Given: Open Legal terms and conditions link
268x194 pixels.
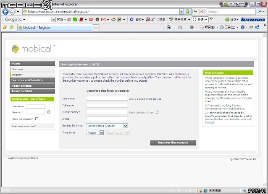Looking at the screenshot, I should pos(23,158).
